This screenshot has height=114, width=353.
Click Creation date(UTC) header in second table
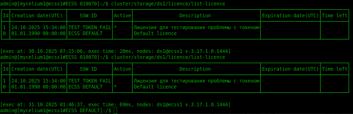coord(37,69)
